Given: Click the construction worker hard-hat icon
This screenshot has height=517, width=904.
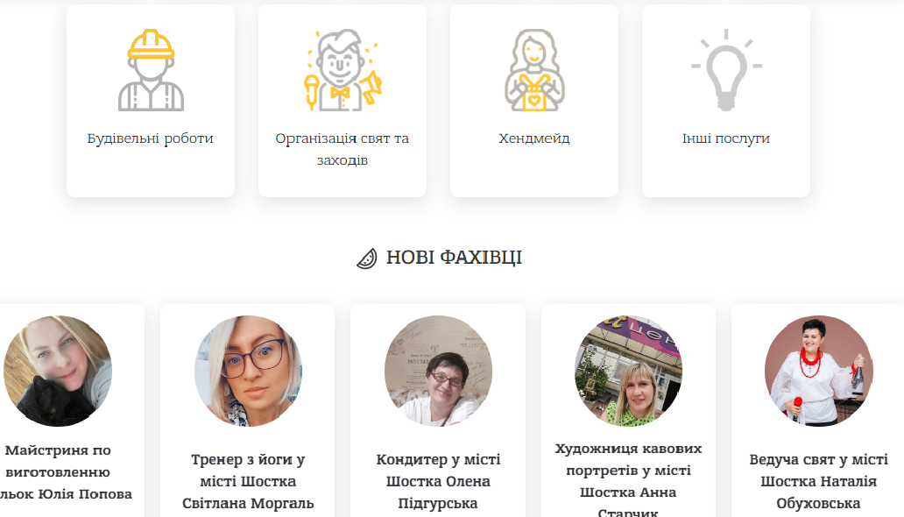Looking at the screenshot, I should click(x=151, y=70).
